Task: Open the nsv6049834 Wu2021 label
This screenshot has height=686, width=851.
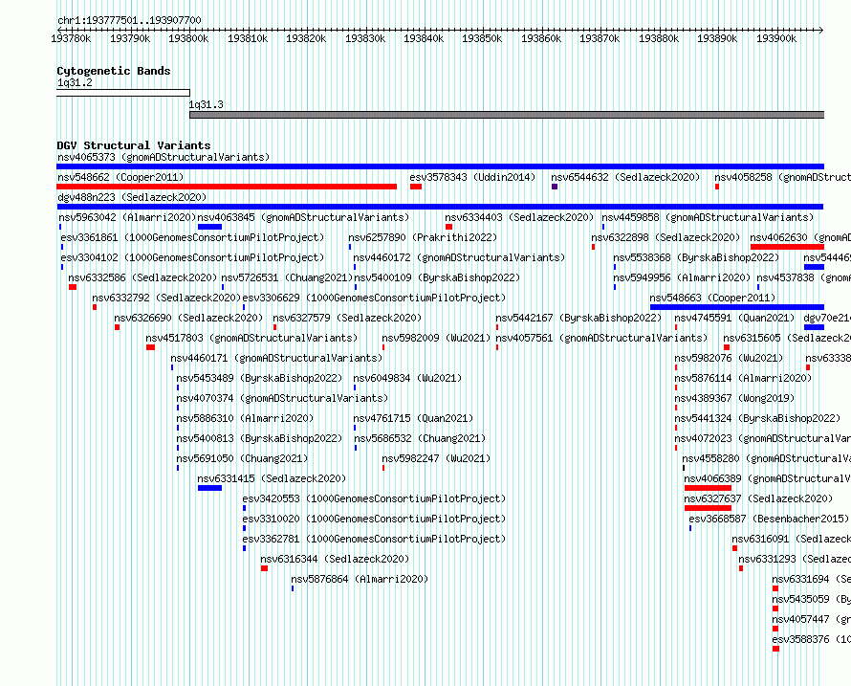Action: point(407,378)
